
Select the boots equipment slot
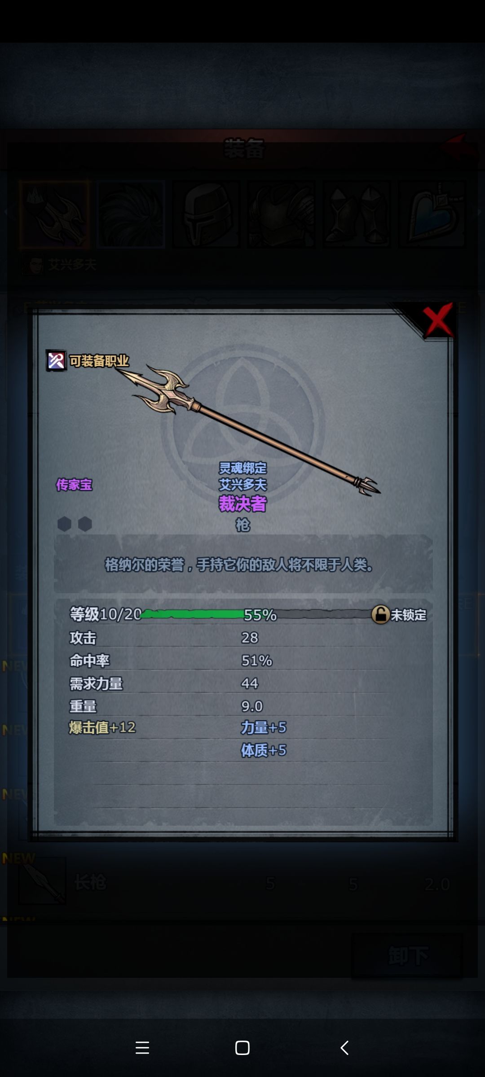(357, 215)
